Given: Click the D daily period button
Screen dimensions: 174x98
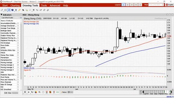Looking at the screenshot, I should click(29, 92).
